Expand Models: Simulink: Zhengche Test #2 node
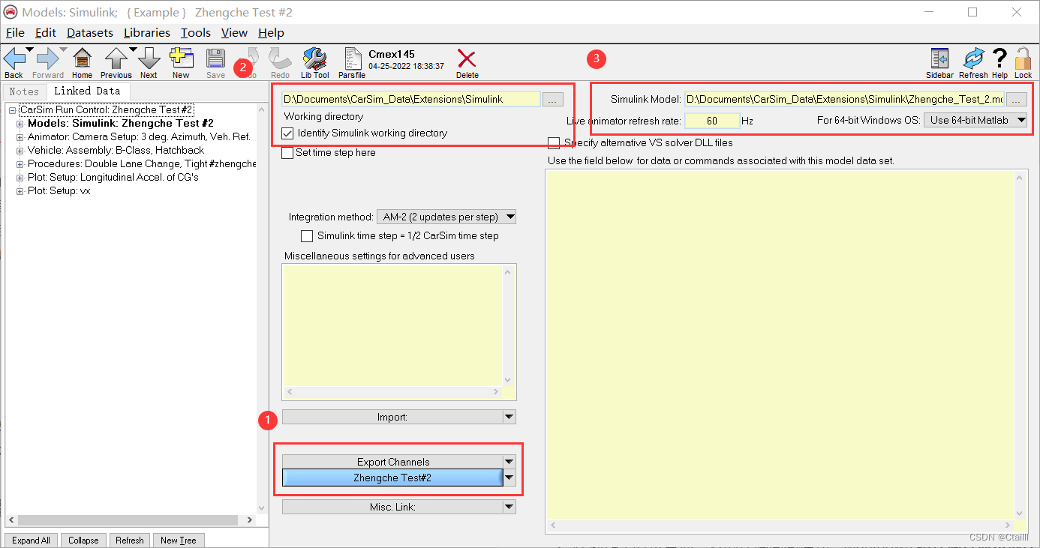 [20, 124]
